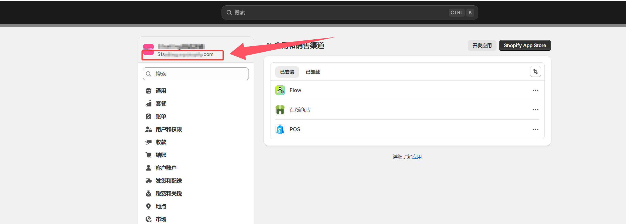Open 账单 billing settings
The image size is (626, 224).
click(161, 117)
